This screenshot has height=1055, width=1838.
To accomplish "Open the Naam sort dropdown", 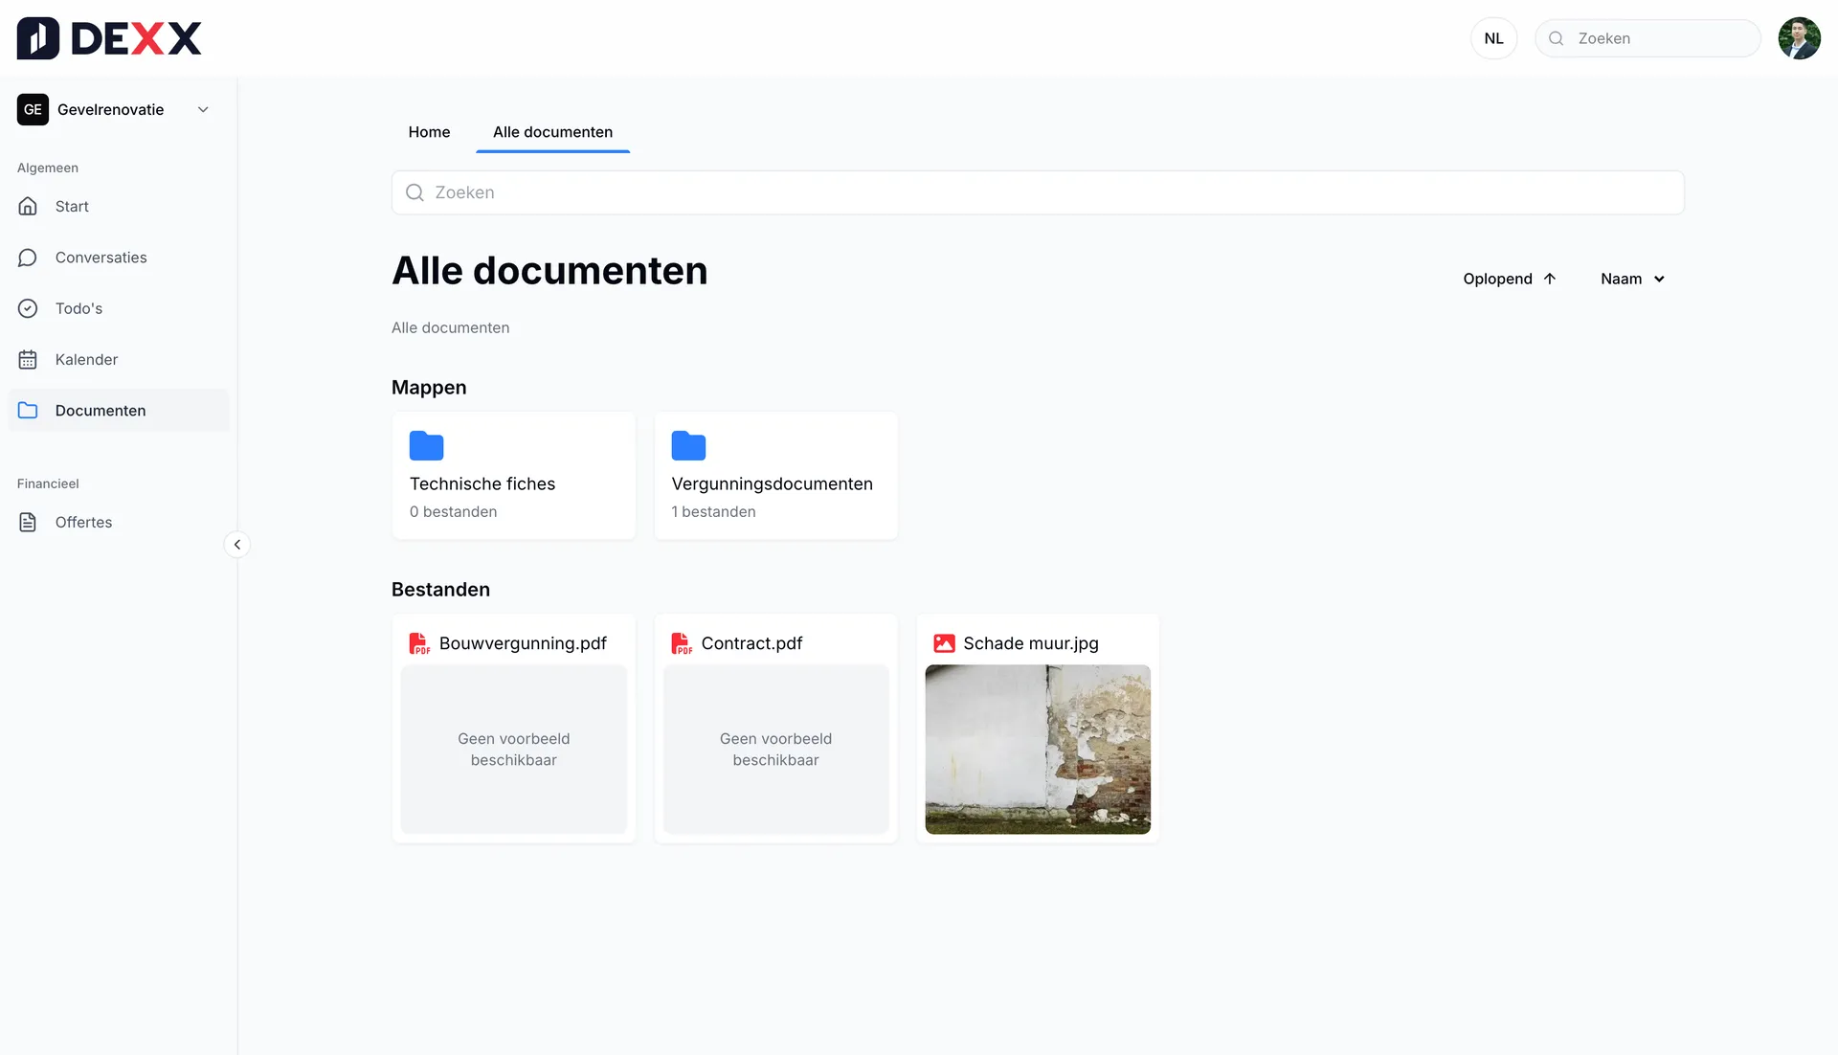I will [x=1632, y=279].
